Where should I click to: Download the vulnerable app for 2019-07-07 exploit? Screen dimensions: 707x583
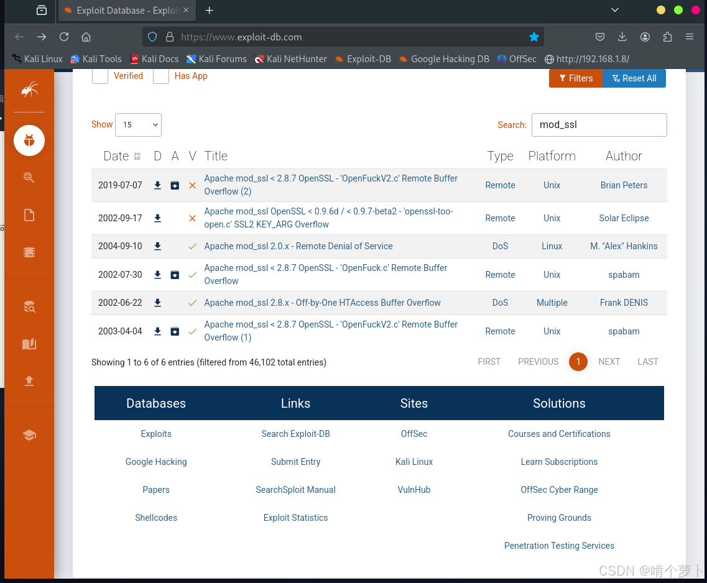tap(175, 185)
